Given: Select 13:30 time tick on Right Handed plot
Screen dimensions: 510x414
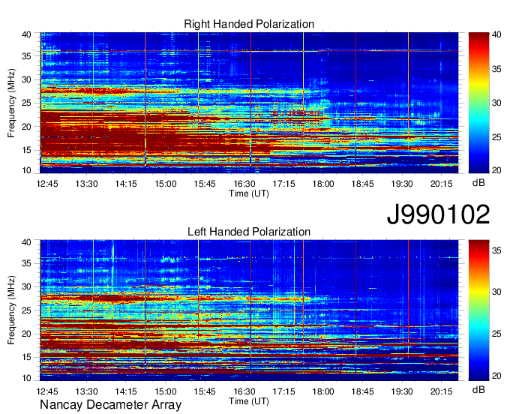Looking at the screenshot, I should coord(86,184).
